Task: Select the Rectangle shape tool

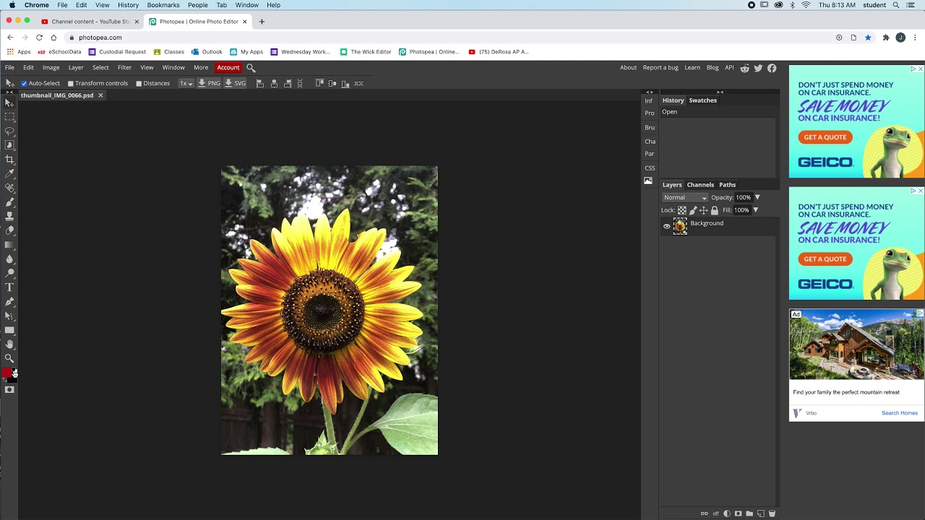Action: click(x=9, y=330)
